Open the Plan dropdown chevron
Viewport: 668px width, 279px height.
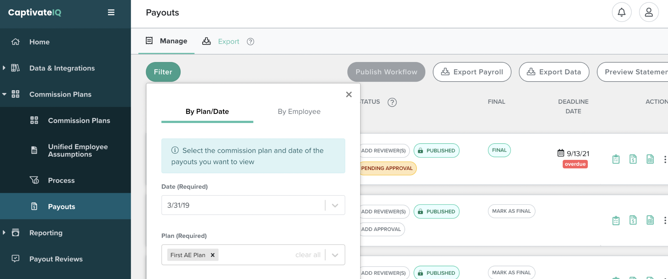pos(335,255)
